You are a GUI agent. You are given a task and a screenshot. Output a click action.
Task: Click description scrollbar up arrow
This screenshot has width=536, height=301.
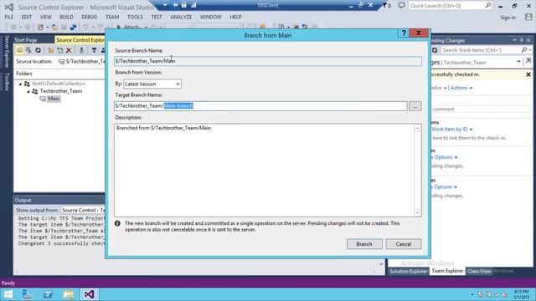[417, 128]
